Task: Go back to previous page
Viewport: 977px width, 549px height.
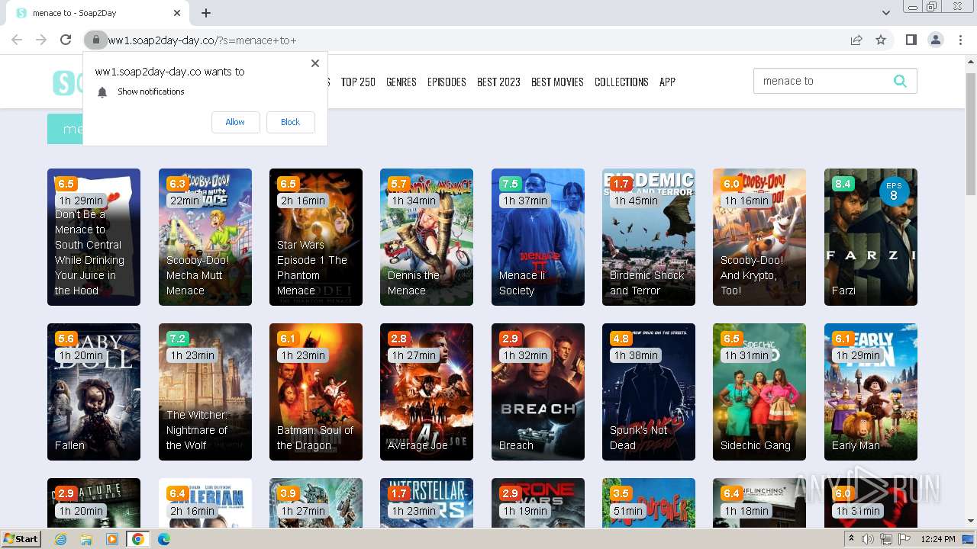Action: (17, 40)
